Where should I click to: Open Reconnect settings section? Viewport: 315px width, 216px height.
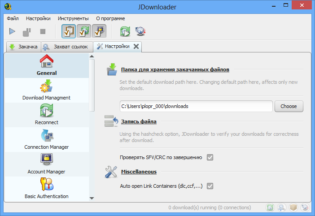[47, 115]
